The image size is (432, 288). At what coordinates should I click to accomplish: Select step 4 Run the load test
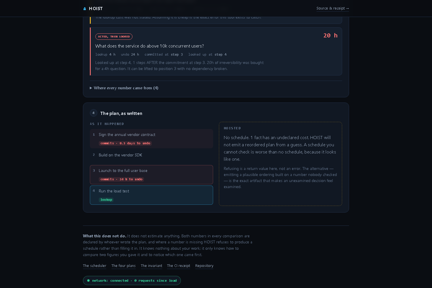pos(151,195)
